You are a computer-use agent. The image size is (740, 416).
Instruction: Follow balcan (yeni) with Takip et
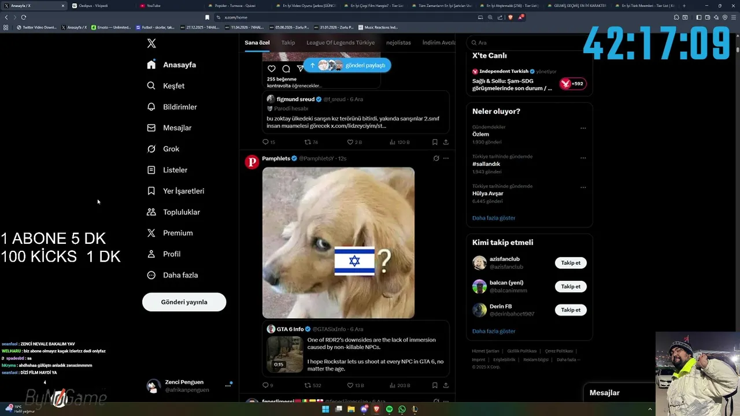[571, 287]
